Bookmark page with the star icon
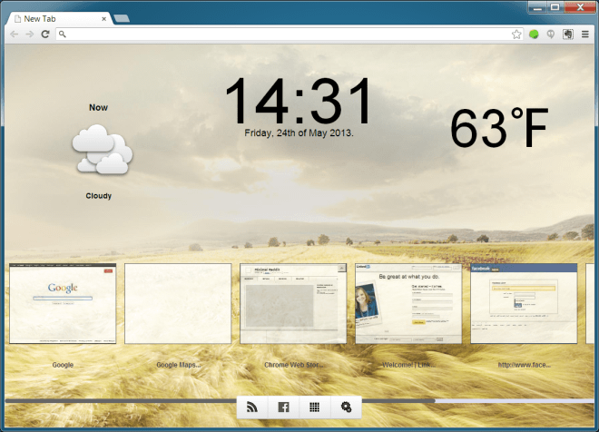The width and height of the screenshot is (599, 432). pos(516,34)
